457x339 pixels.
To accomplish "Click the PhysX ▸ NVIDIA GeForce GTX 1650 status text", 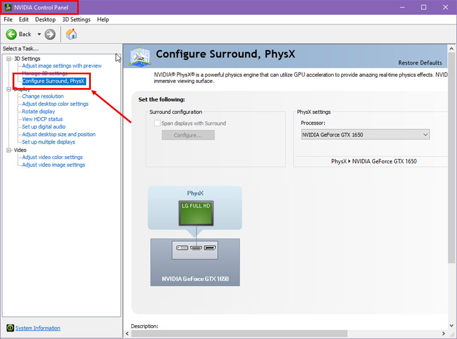I will (374, 161).
